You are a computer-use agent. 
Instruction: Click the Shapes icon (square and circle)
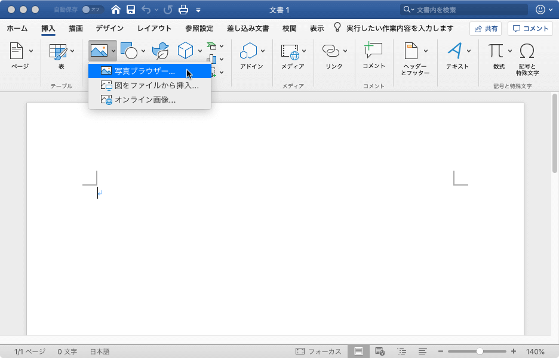(x=129, y=51)
